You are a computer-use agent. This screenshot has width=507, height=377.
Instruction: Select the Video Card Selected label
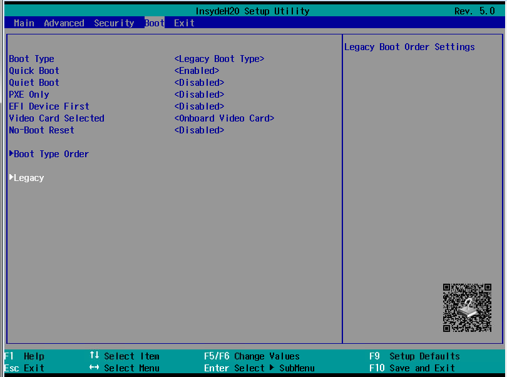56,118
